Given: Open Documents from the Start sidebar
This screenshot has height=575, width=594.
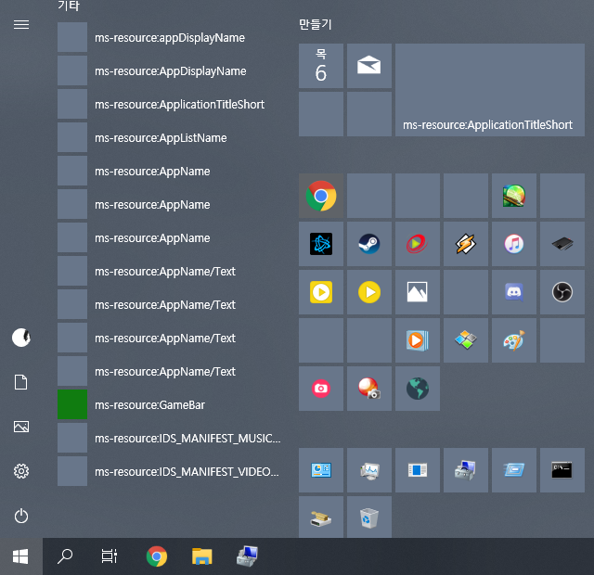Looking at the screenshot, I should click(21, 382).
